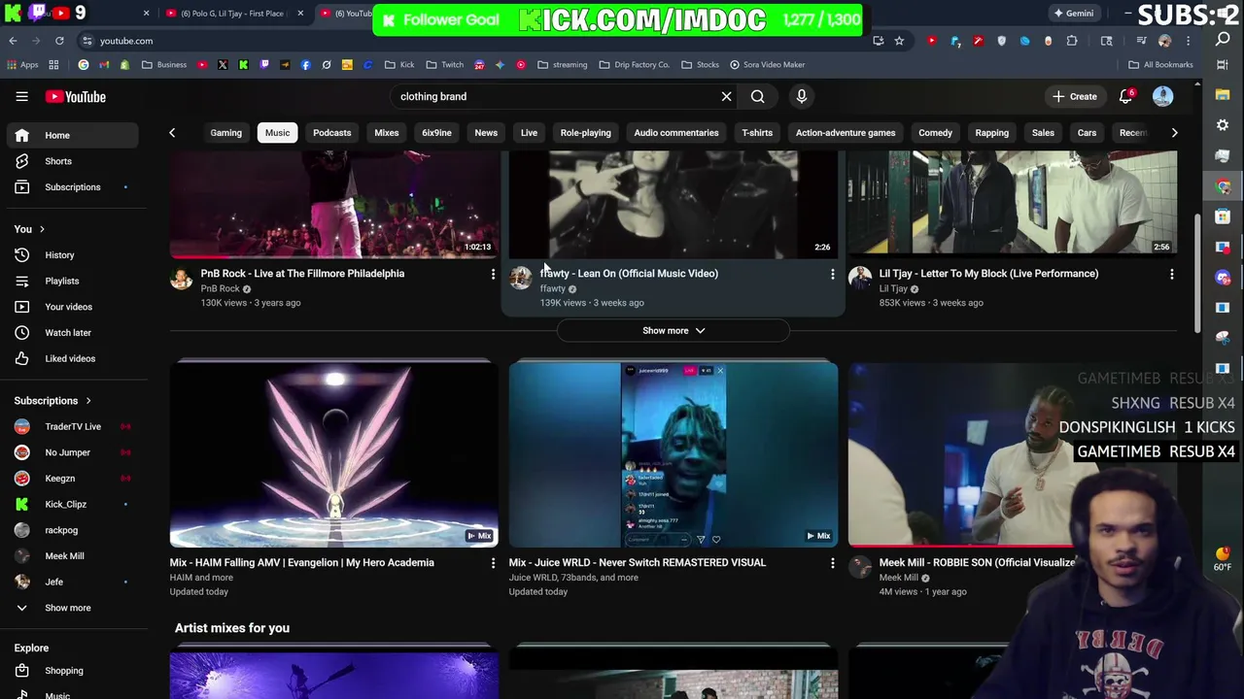Open Lil Tjay Letter To My Block title

988,274
